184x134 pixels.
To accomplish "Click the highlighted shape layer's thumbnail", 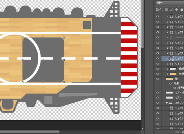I will pyautogui.click(x=171, y=59).
